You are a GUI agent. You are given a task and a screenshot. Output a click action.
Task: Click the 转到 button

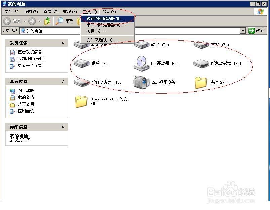(x=257, y=30)
